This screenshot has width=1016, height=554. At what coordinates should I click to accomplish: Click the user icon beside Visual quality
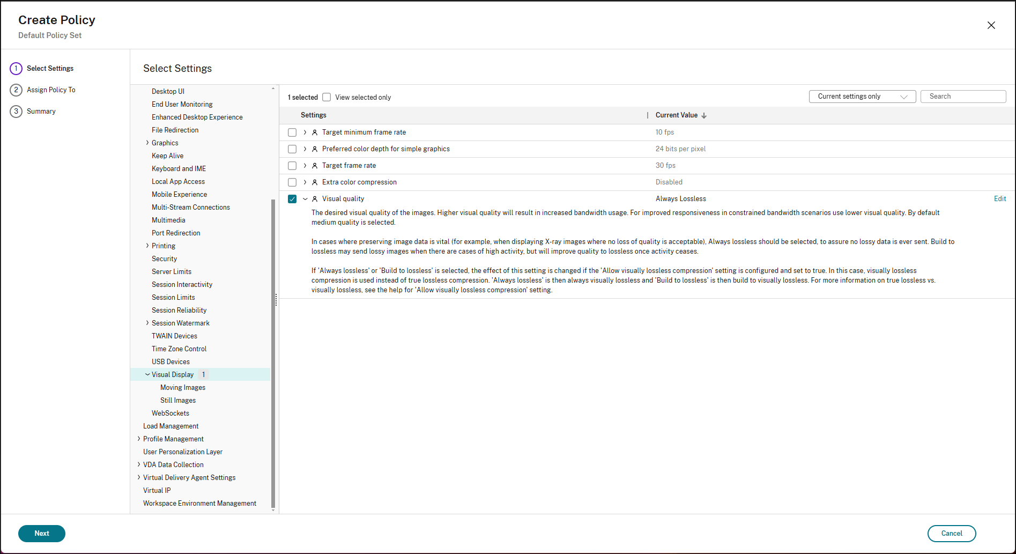click(x=315, y=199)
